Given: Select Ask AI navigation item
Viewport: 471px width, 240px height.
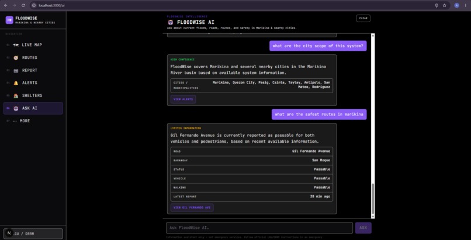Looking at the screenshot, I should pos(33,108).
